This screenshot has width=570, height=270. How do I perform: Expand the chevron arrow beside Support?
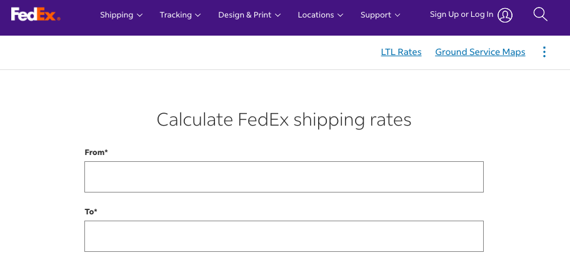(397, 15)
